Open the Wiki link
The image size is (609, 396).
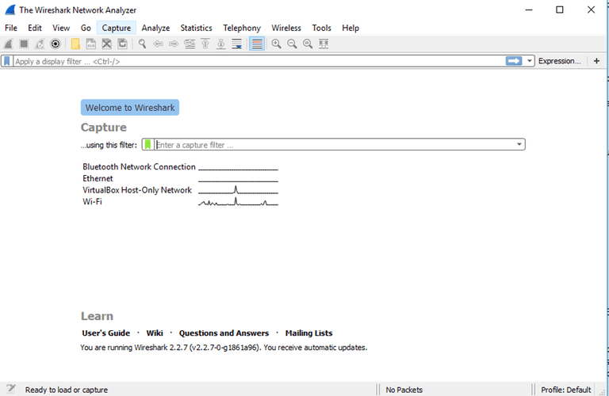coord(155,333)
